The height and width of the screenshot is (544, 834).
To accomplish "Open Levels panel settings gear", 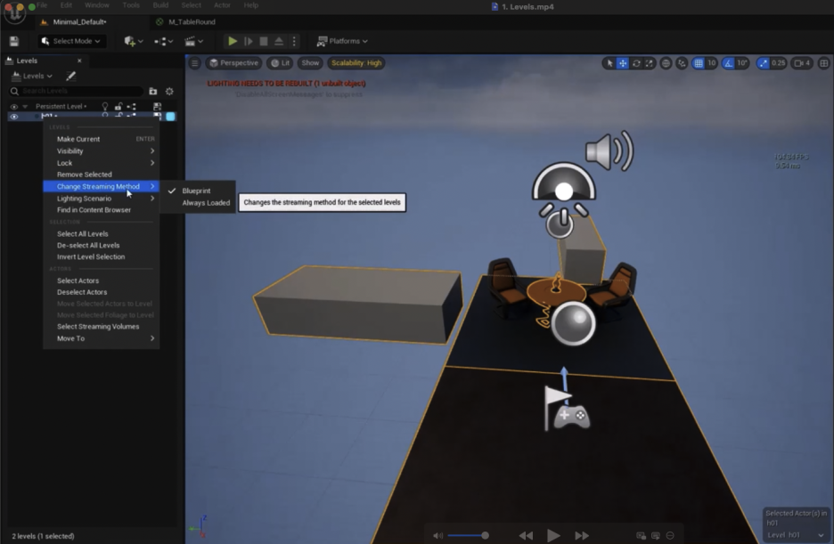I will (169, 92).
